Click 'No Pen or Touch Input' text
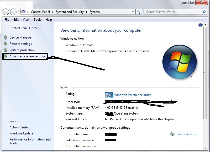 pyautogui.click(x=139, y=119)
